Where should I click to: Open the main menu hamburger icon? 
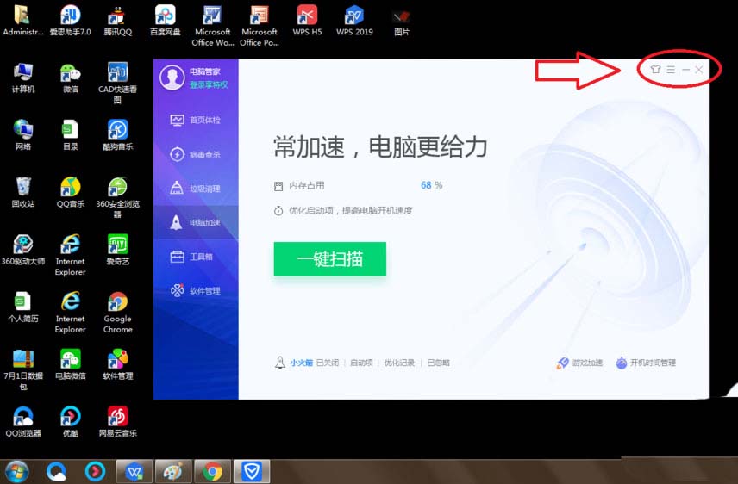coord(671,69)
